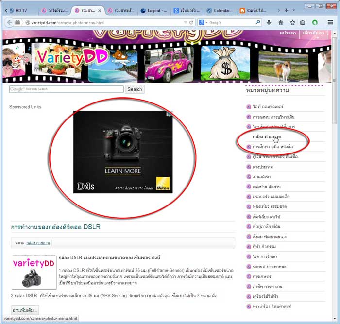
Task: Switch to the วาไรตี้รวม... tab
Action: 55,10
